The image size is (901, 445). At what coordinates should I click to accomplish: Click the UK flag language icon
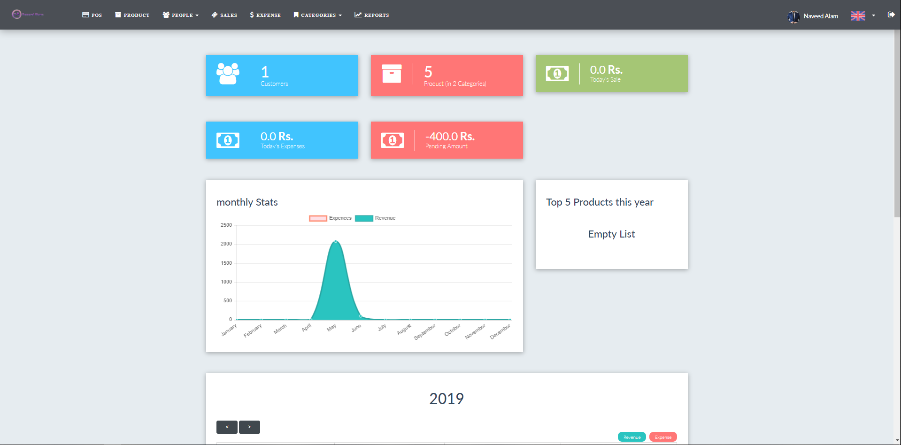(858, 15)
